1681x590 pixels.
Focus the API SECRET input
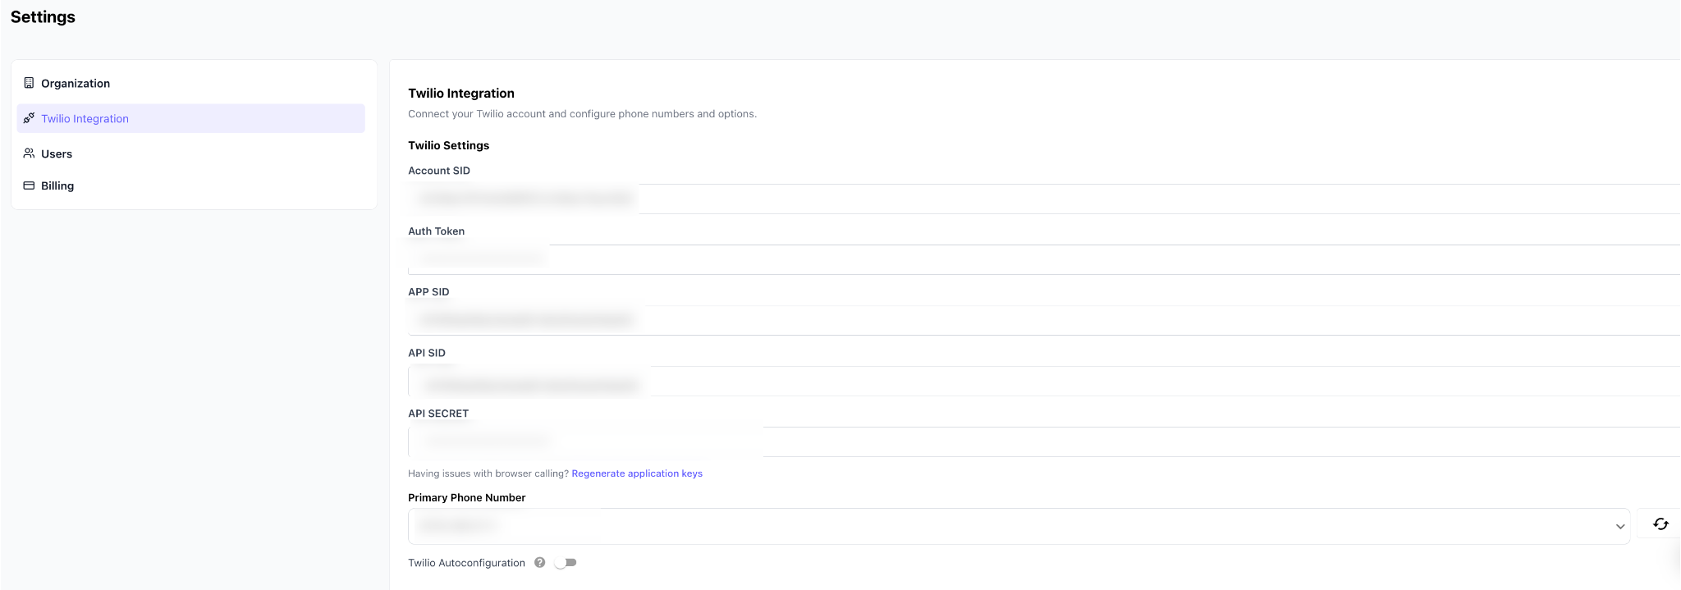point(1044,441)
